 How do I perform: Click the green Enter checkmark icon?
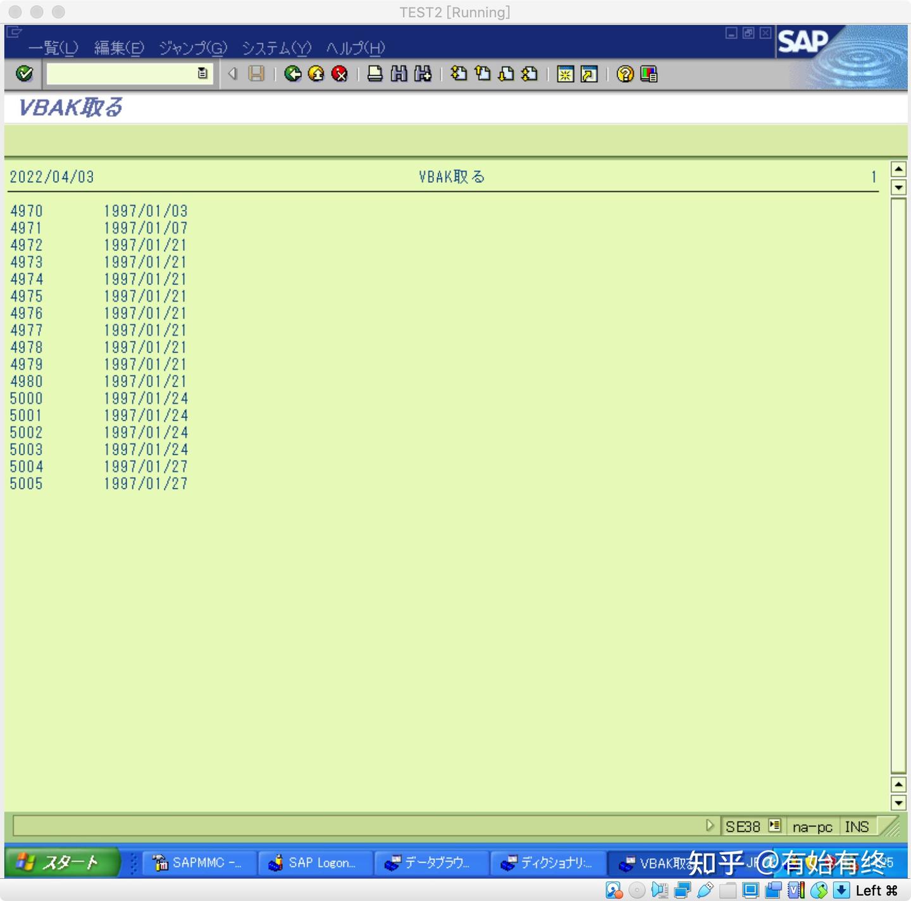[x=25, y=74]
